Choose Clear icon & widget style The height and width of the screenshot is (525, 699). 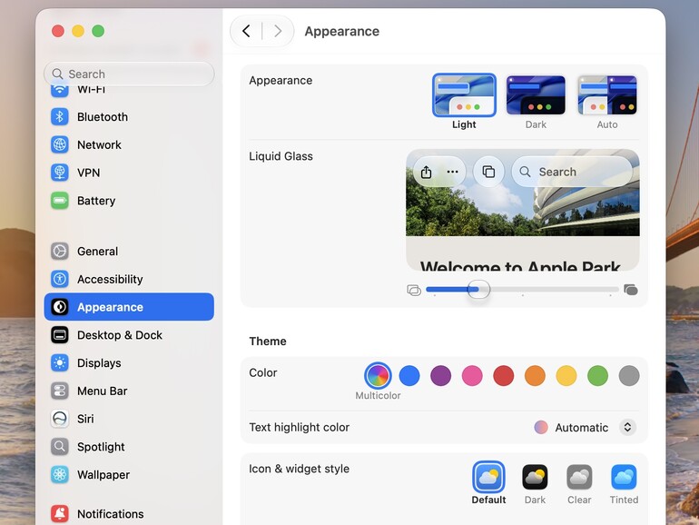coord(579,477)
